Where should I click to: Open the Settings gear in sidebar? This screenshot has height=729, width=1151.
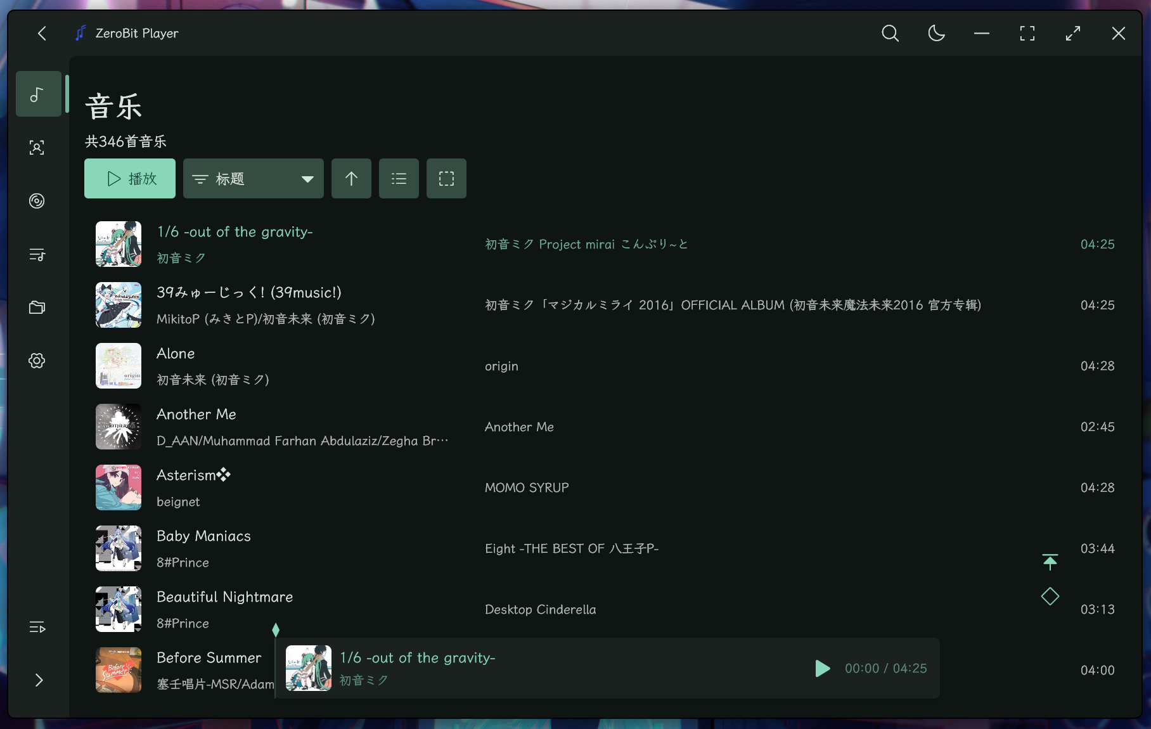37,361
